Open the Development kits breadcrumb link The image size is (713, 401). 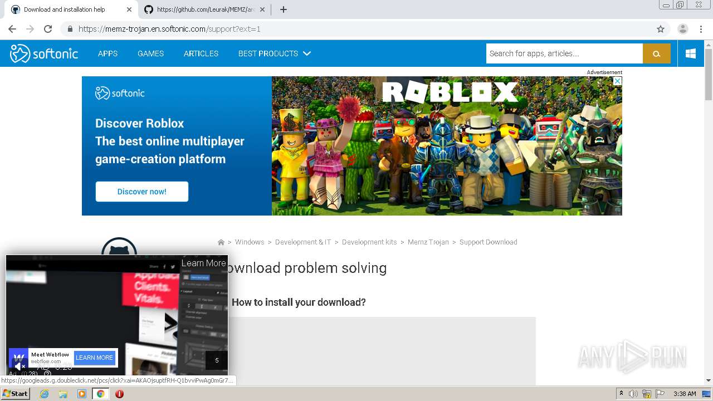click(369, 242)
